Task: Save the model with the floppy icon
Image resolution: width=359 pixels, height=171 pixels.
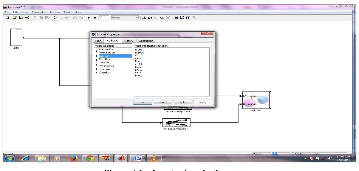Action: [21, 18]
